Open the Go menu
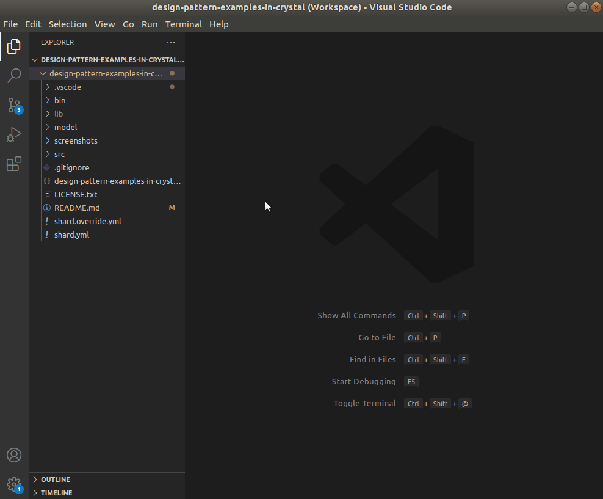This screenshot has width=603, height=499. pyautogui.click(x=128, y=24)
